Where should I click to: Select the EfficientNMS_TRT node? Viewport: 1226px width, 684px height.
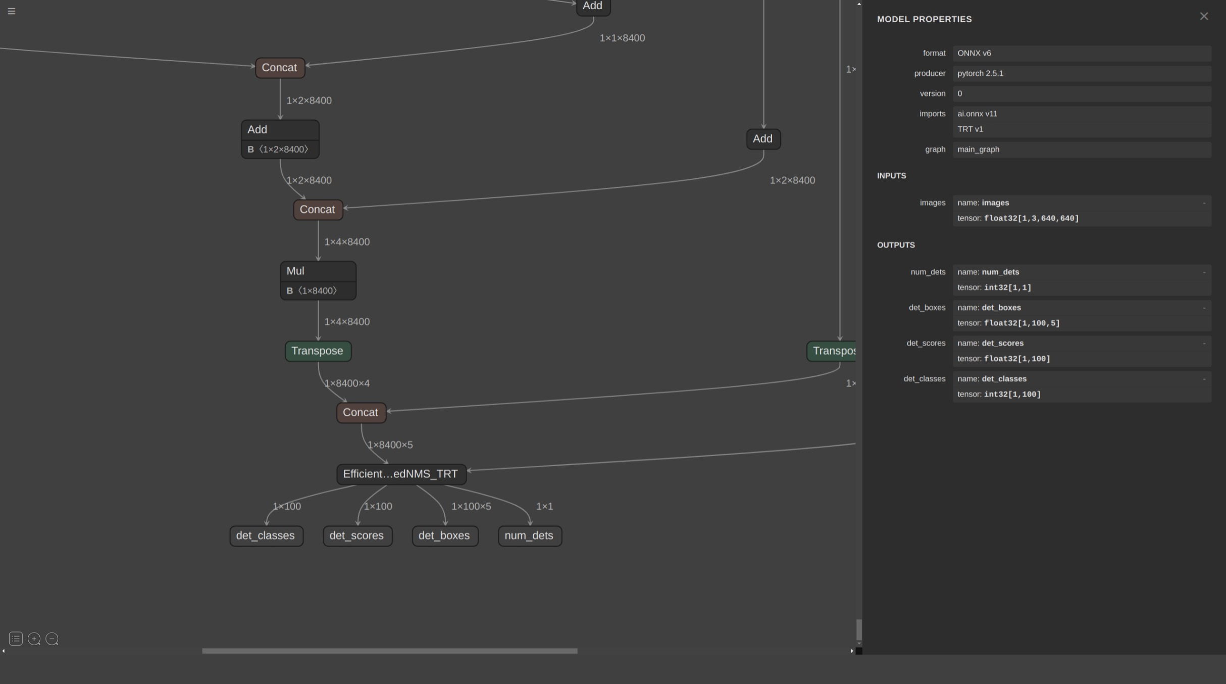tap(401, 474)
